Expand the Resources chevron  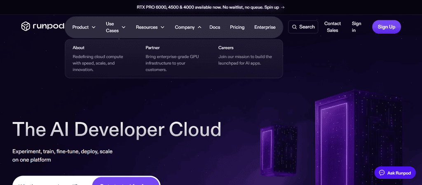(x=162, y=27)
